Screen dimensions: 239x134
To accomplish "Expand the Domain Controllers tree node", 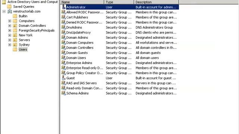I will (10, 26).
